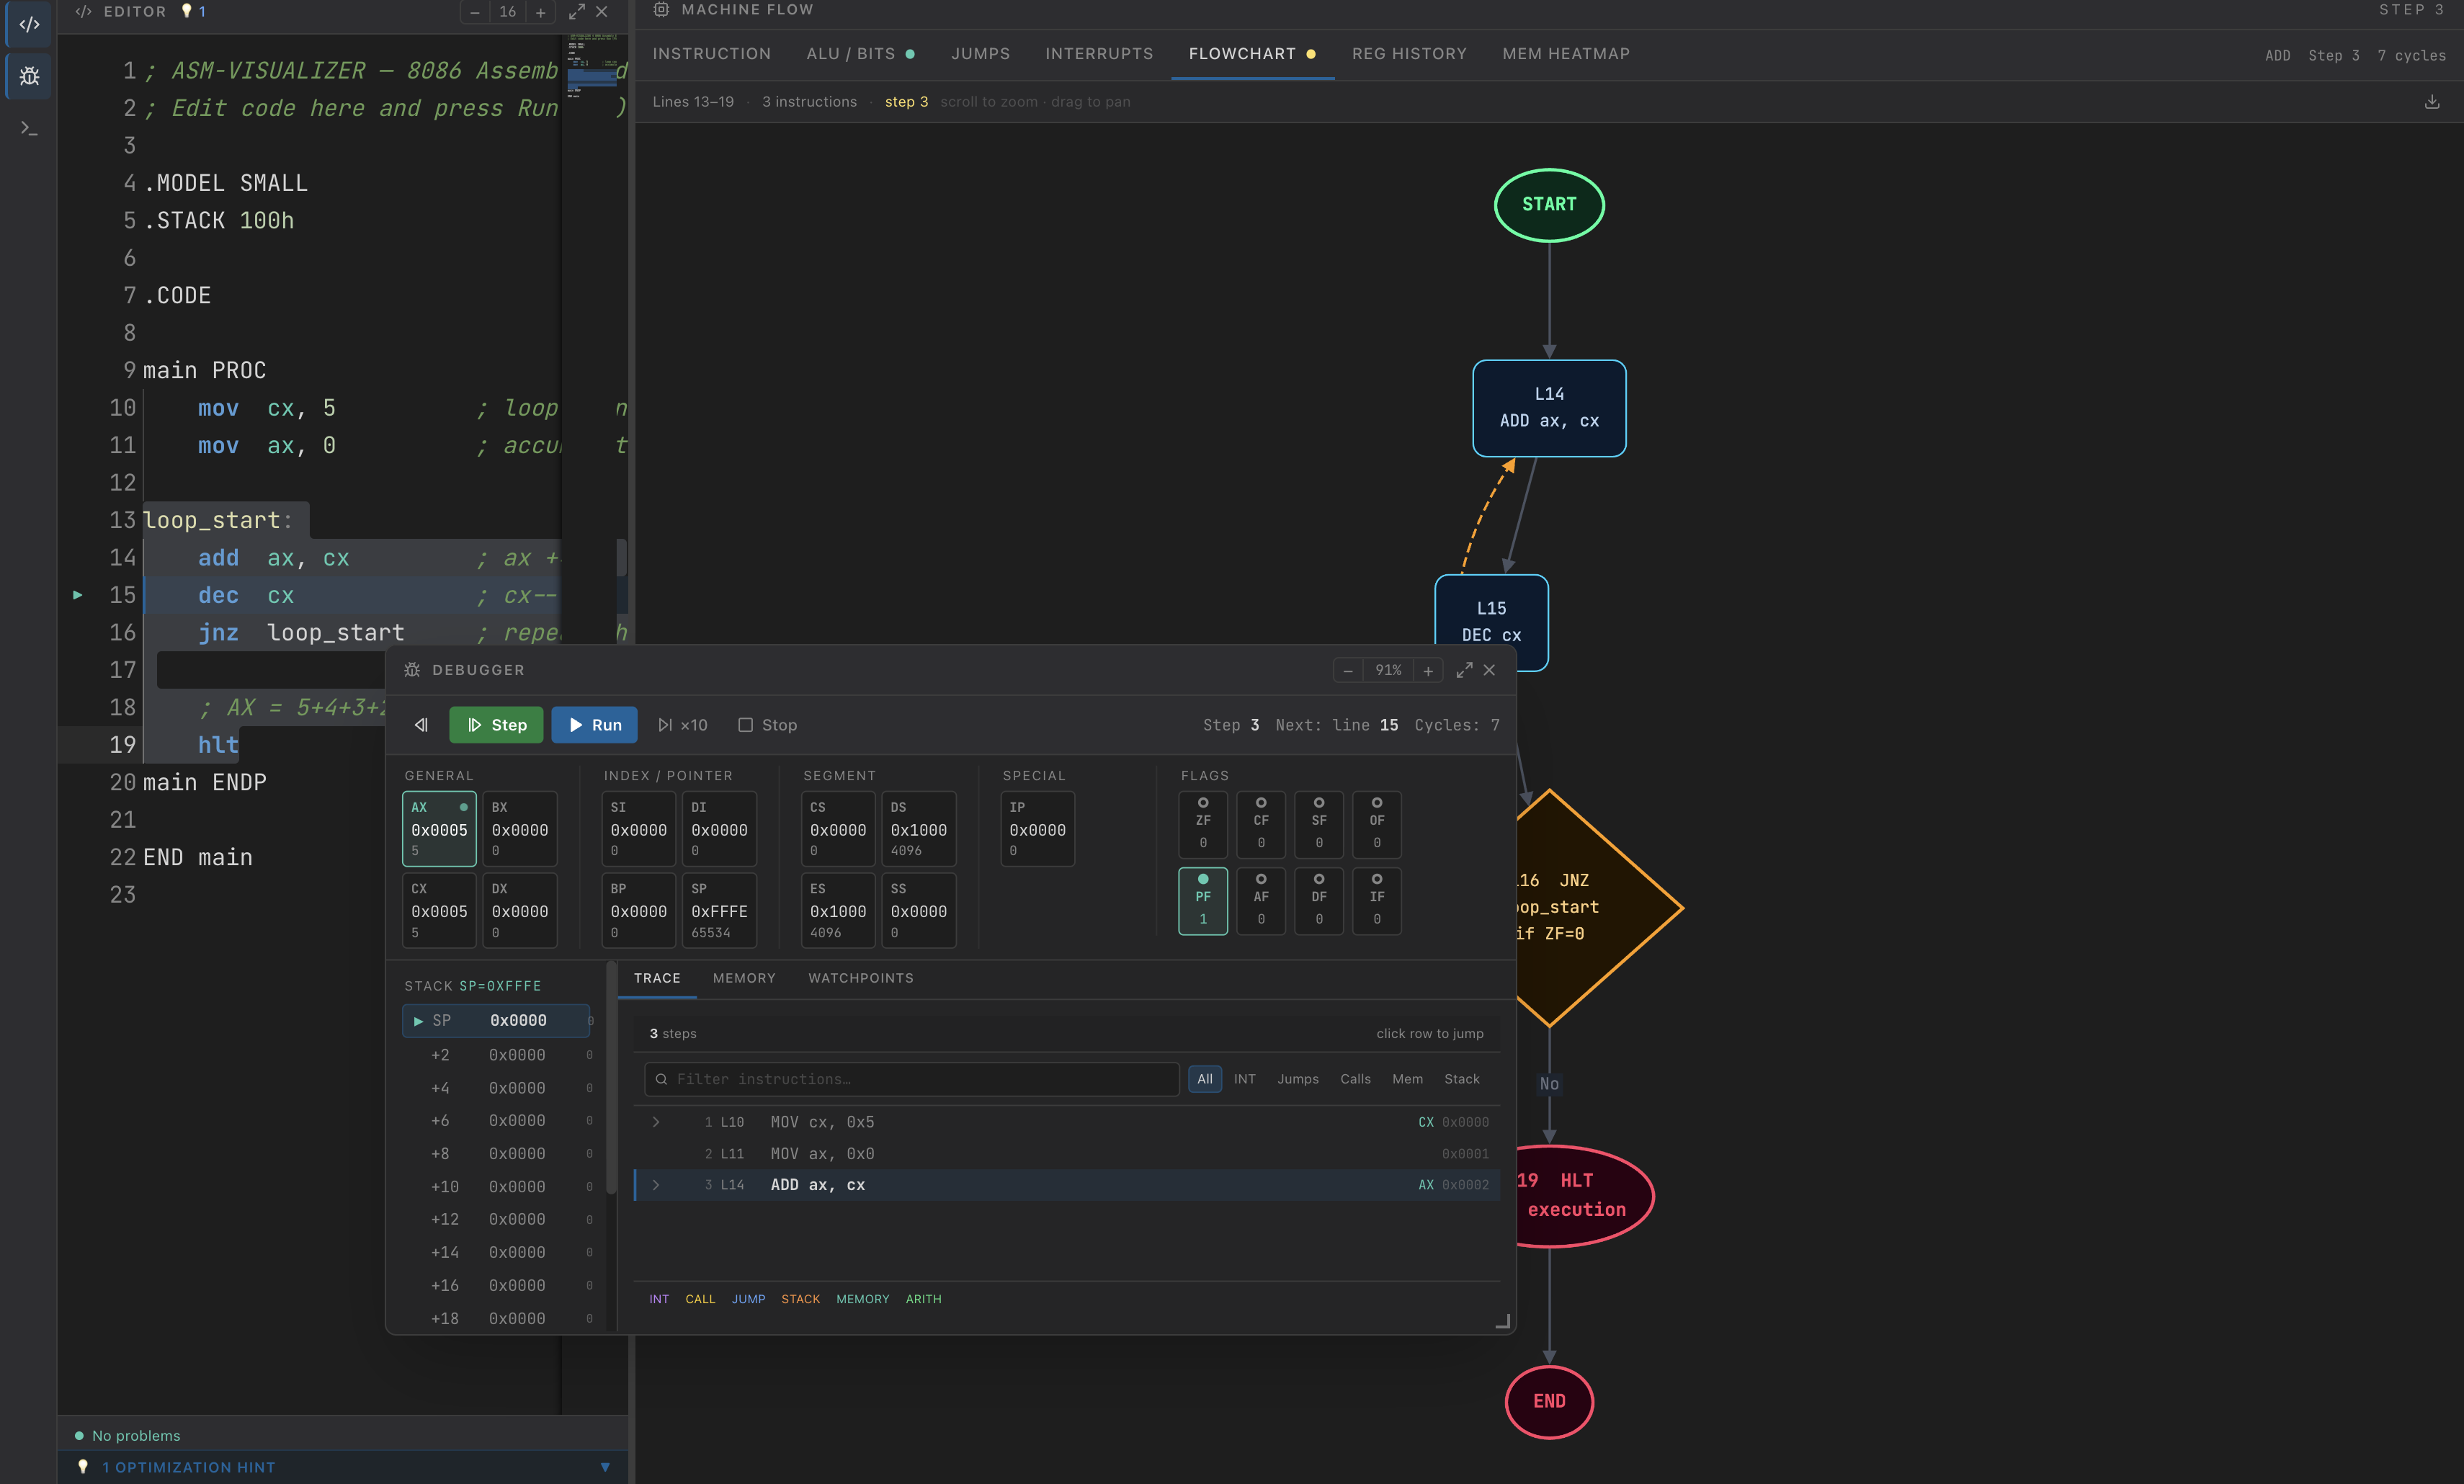2464x1484 pixels.
Task: Switch to the MEMORY tab in debugger
Action: pos(744,978)
